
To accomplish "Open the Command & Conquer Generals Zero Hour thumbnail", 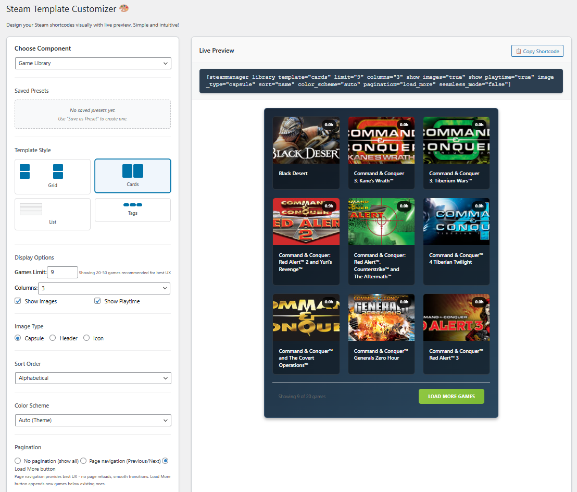I will (381, 317).
